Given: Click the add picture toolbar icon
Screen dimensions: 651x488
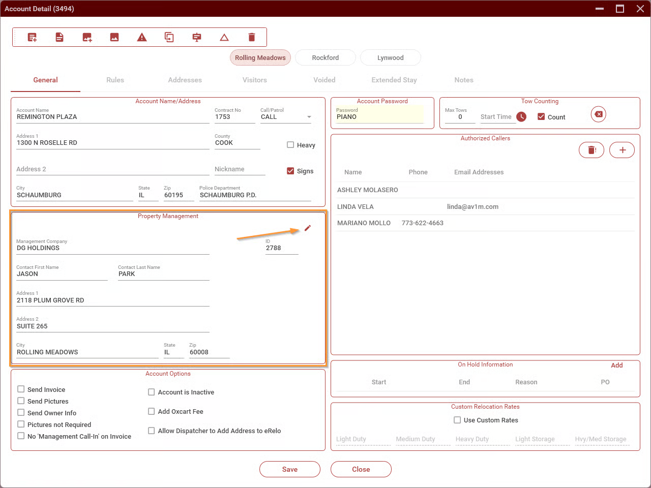Looking at the screenshot, I should coord(87,37).
